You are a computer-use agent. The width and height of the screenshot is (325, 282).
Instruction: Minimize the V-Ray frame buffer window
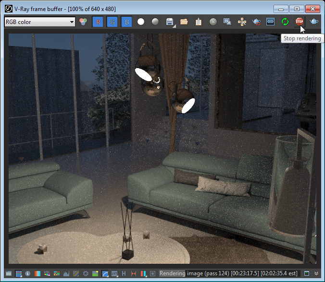click(x=281, y=9)
